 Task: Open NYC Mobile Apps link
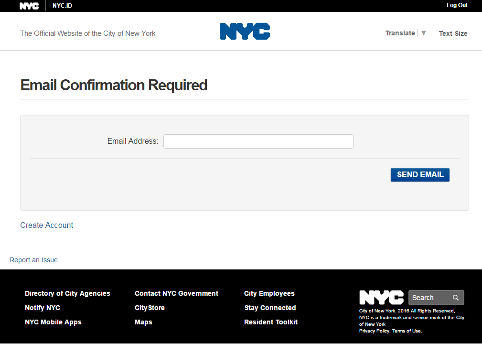click(x=53, y=322)
